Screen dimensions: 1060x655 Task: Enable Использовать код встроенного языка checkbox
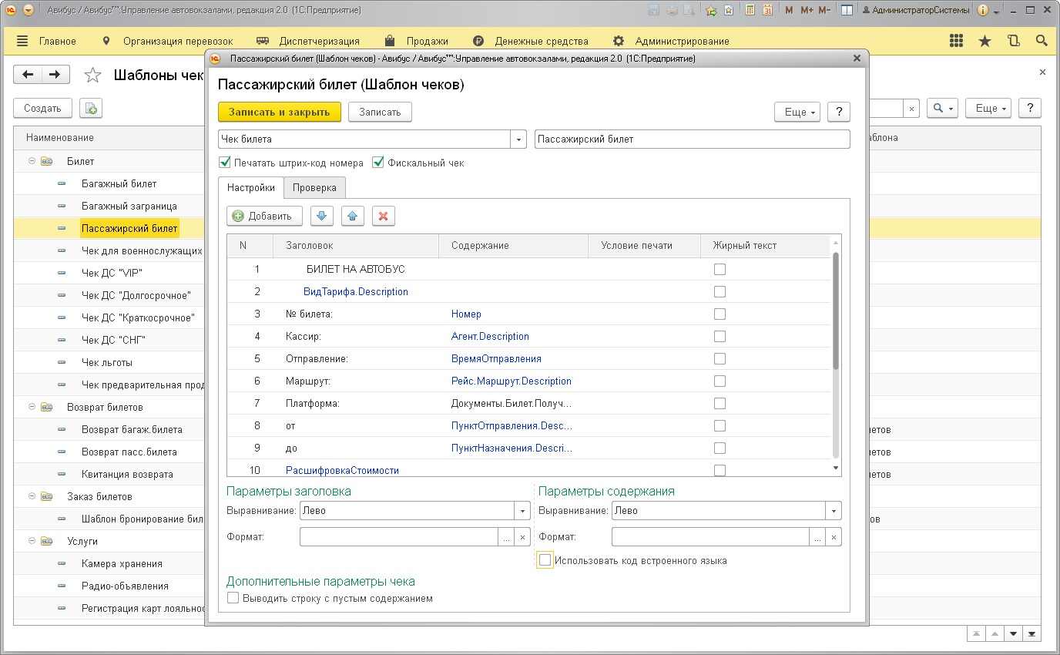click(545, 560)
